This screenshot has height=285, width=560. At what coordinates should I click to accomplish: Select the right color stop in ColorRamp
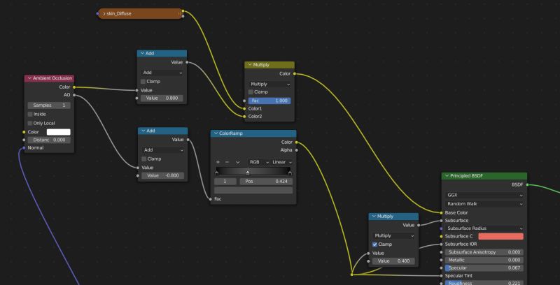[x=290, y=173]
